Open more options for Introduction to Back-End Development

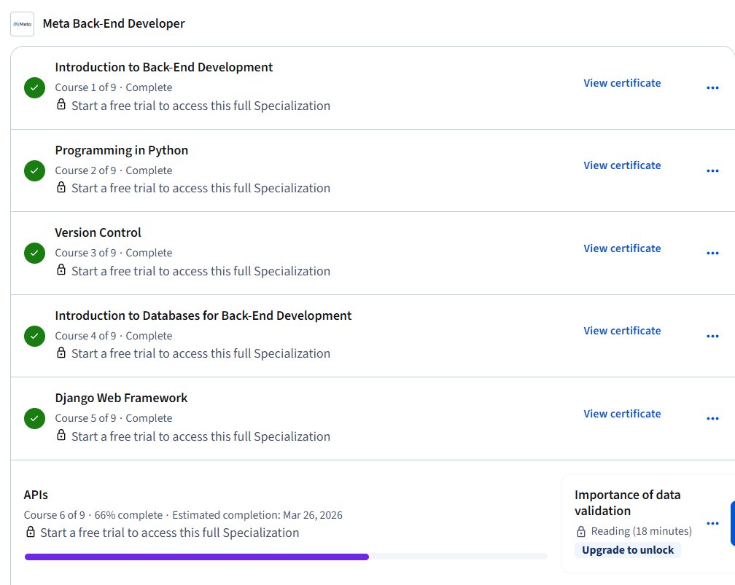pyautogui.click(x=712, y=87)
